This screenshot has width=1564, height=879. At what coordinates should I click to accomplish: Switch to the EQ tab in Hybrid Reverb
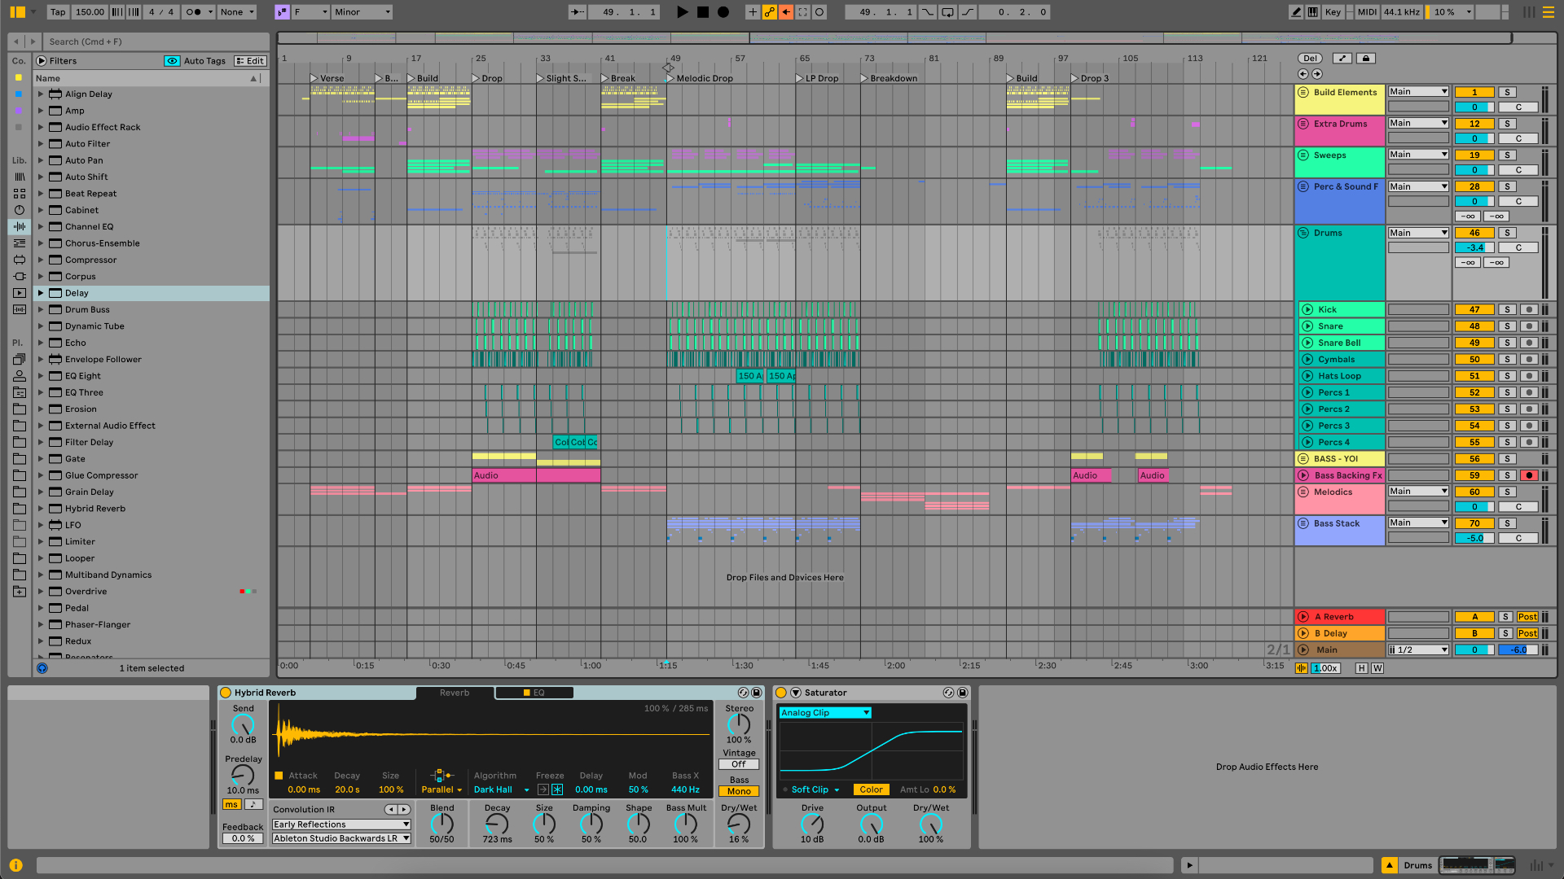coord(538,693)
